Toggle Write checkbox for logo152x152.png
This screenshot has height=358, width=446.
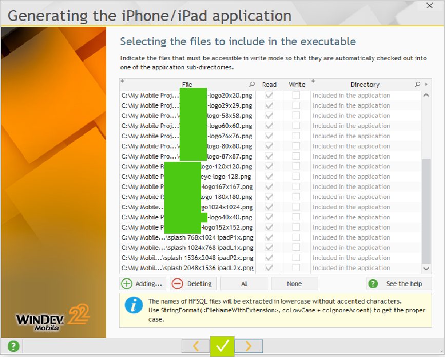pyautogui.click(x=296, y=228)
